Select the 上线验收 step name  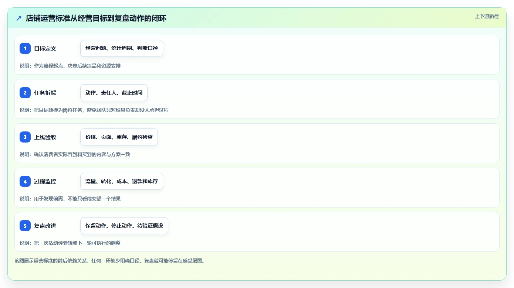45,137
